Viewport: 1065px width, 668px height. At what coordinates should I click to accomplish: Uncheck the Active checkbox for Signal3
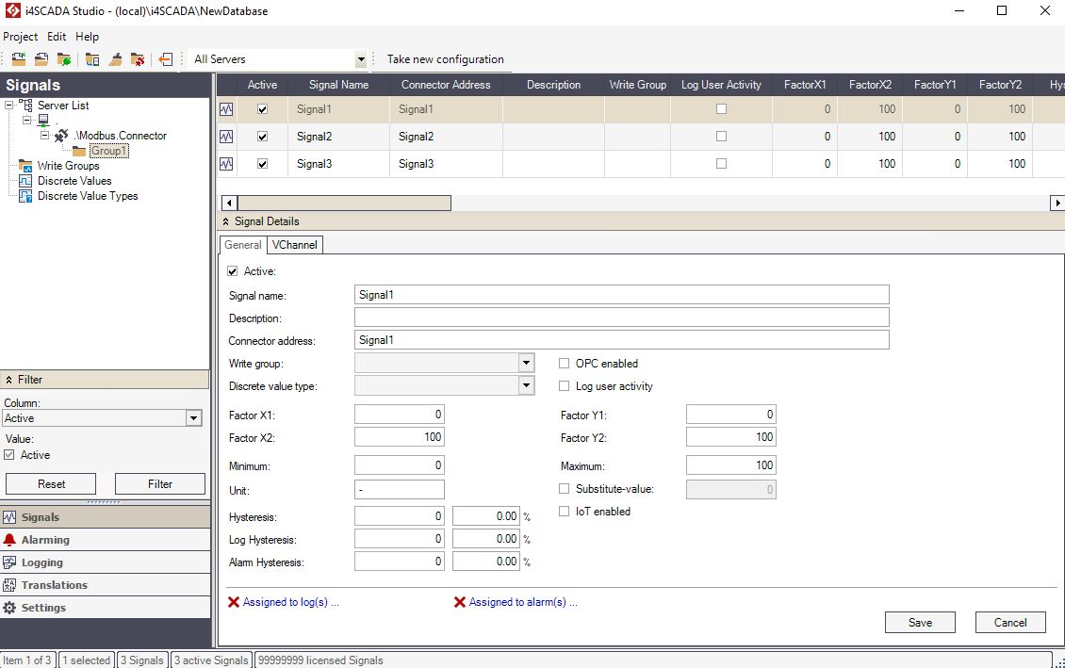[x=261, y=163]
